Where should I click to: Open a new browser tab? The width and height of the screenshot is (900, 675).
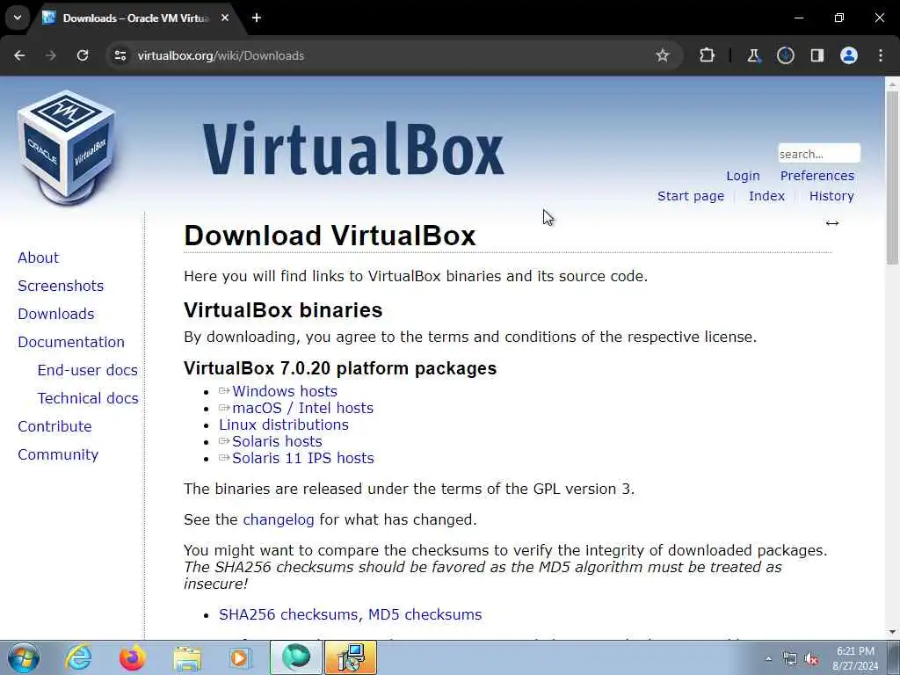[257, 18]
